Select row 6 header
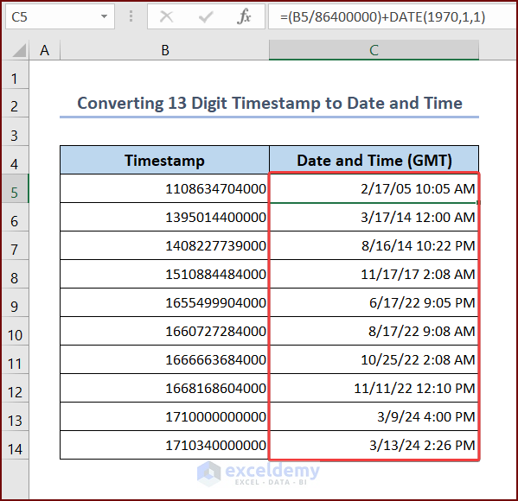518x501 pixels. tap(15, 217)
